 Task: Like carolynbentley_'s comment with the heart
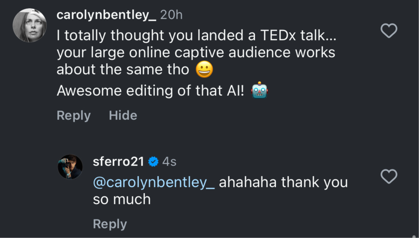tap(389, 31)
